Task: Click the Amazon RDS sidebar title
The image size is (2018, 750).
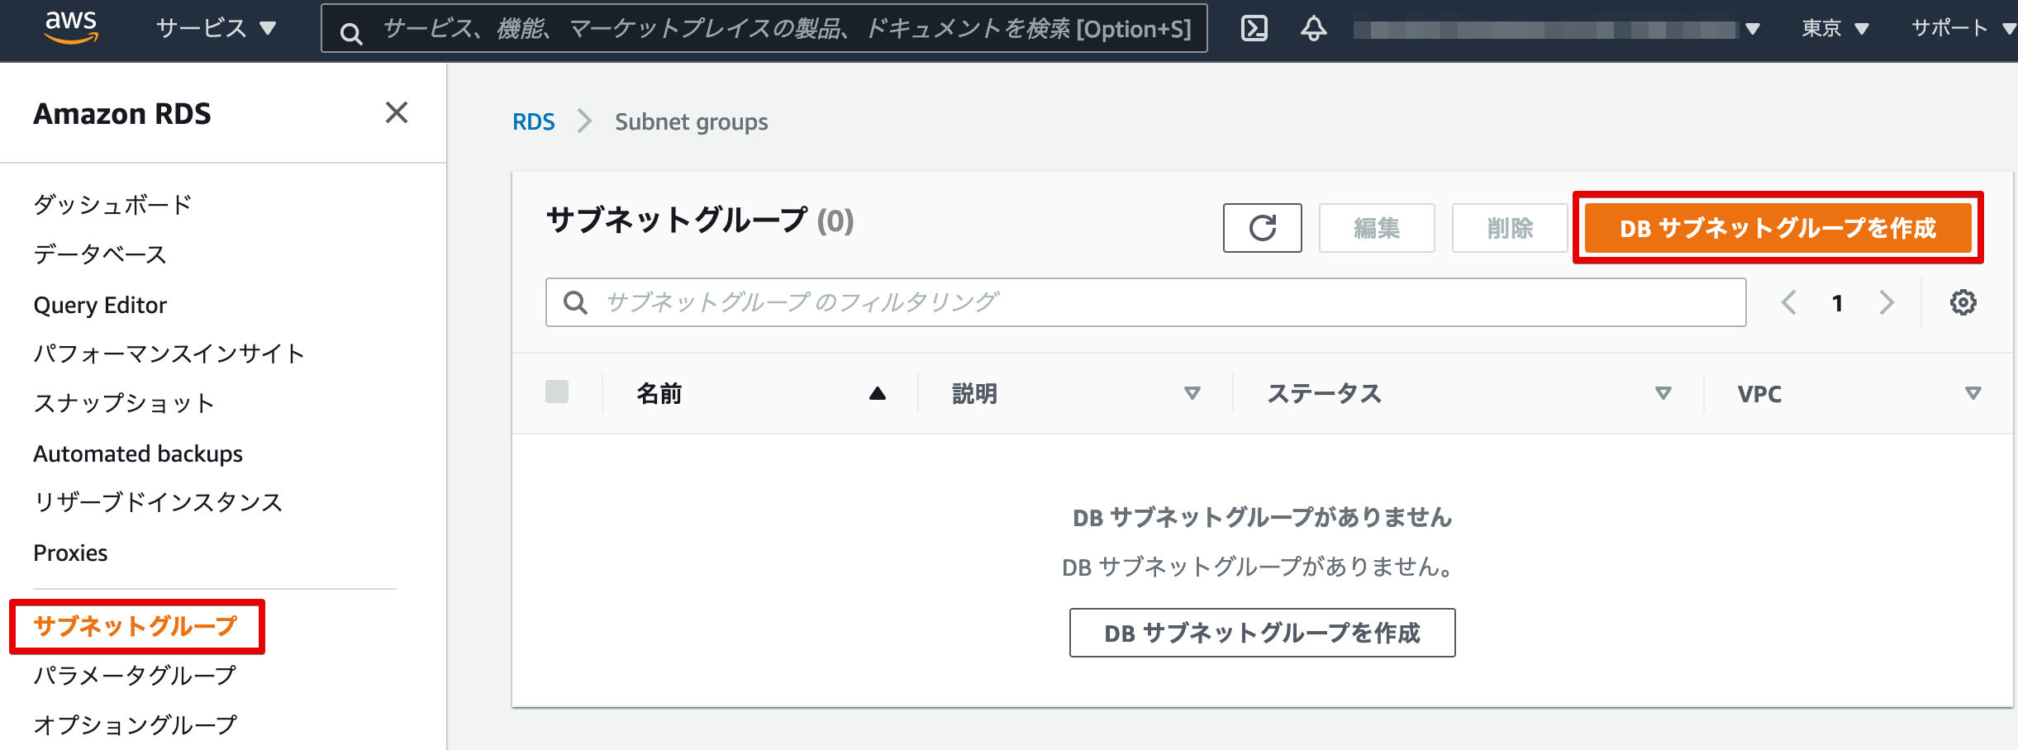Action: [x=122, y=113]
